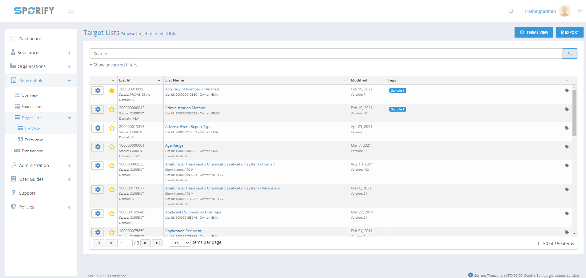The height and width of the screenshot is (278, 586).
Task: Open the items per page dropdown
Action: tap(180, 243)
